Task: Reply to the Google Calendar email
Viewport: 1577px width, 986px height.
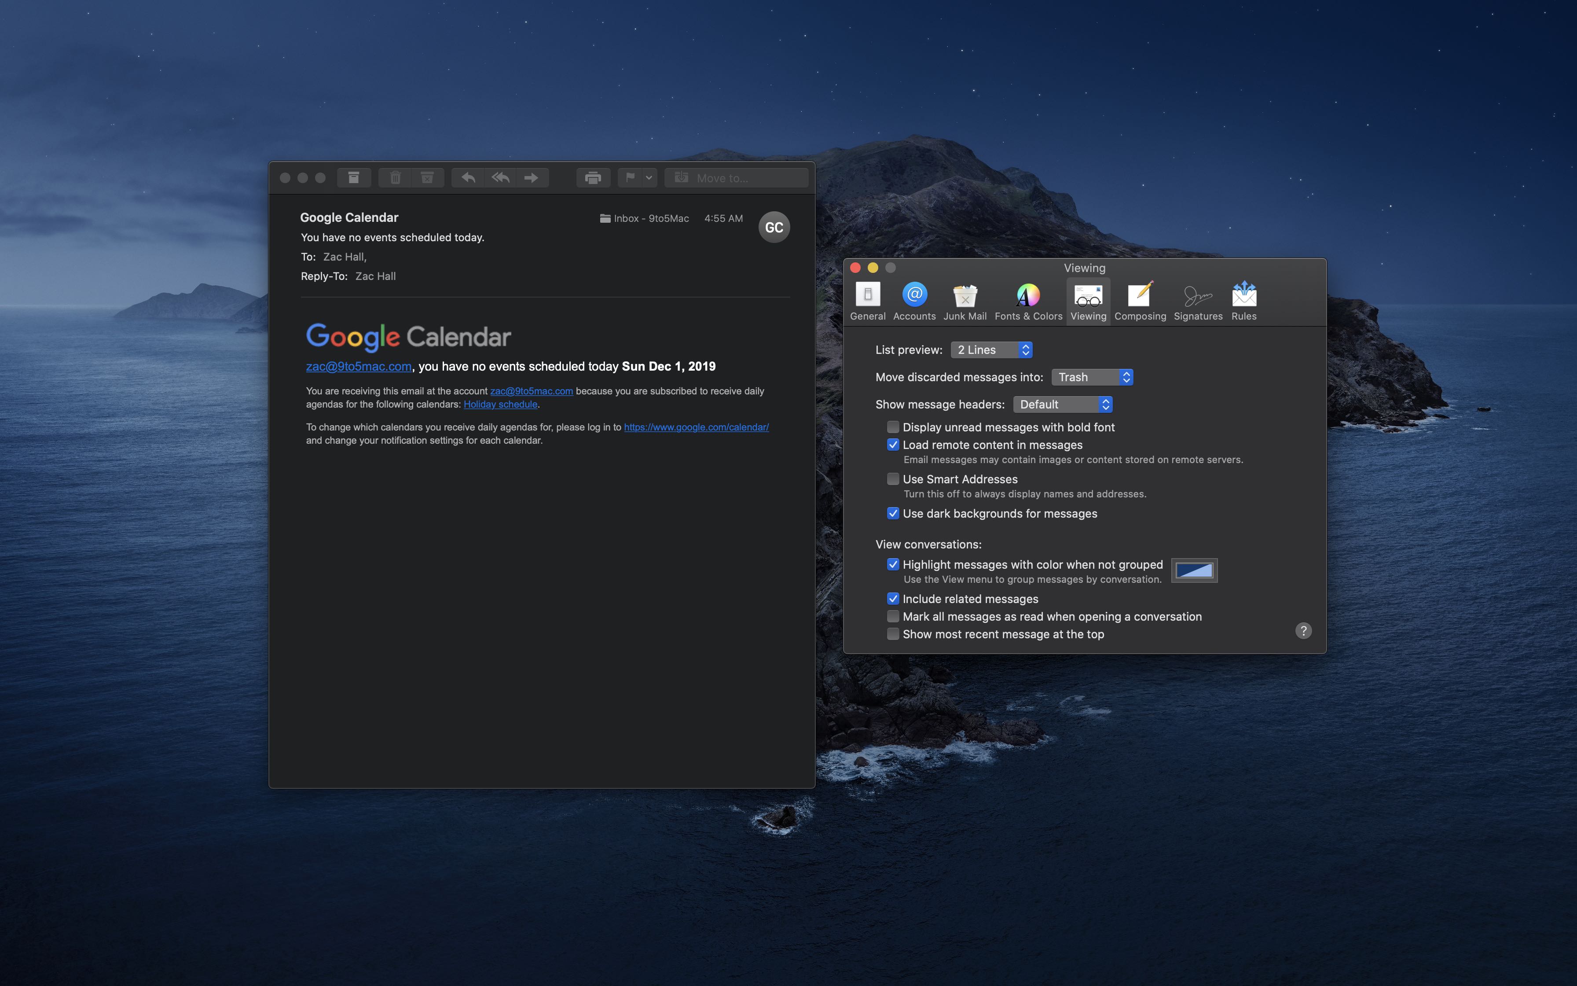Action: click(x=468, y=177)
